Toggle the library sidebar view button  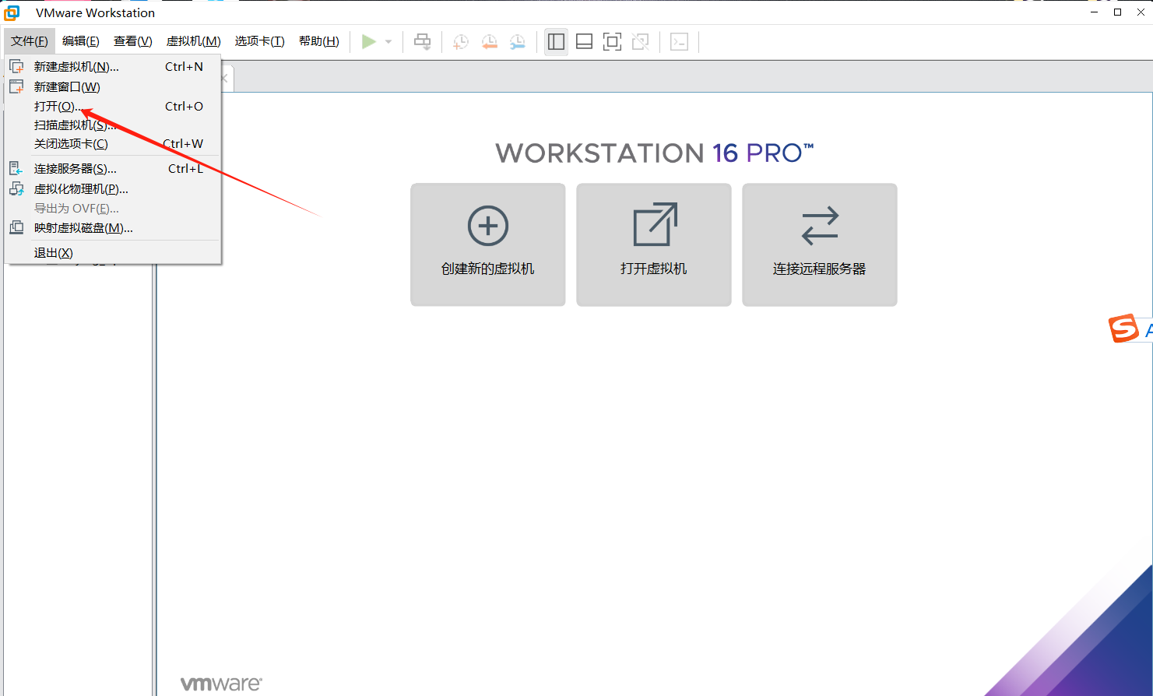click(556, 42)
